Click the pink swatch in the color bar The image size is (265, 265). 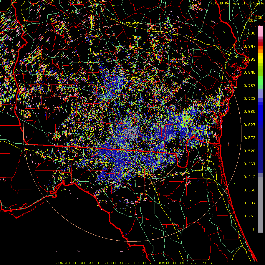[x=260, y=32]
